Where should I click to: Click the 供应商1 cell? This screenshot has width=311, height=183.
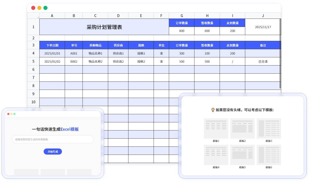[118, 53]
